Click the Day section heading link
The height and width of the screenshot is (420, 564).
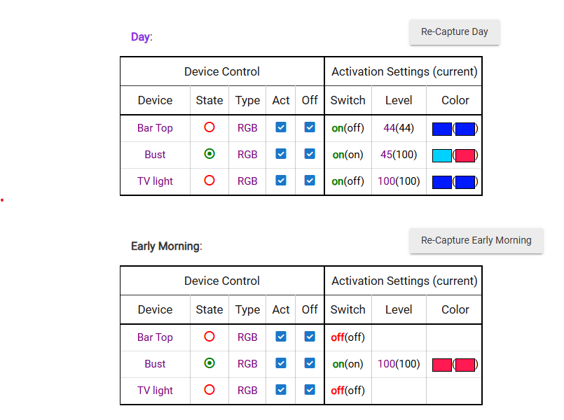click(x=140, y=36)
